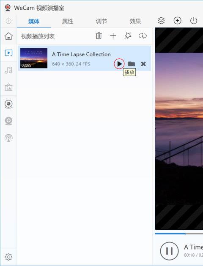The width and height of the screenshot is (203, 266).
Task: Open the music note sidebar section
Action: click(8, 70)
